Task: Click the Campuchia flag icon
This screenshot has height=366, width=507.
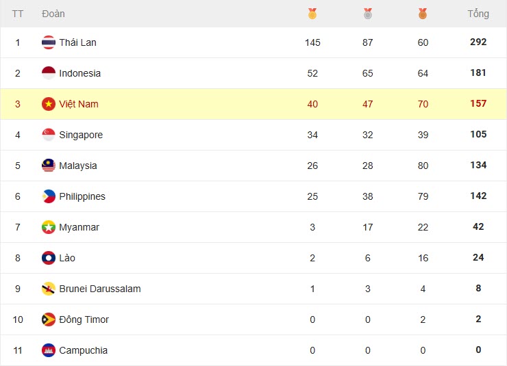Action: pyautogui.click(x=49, y=350)
